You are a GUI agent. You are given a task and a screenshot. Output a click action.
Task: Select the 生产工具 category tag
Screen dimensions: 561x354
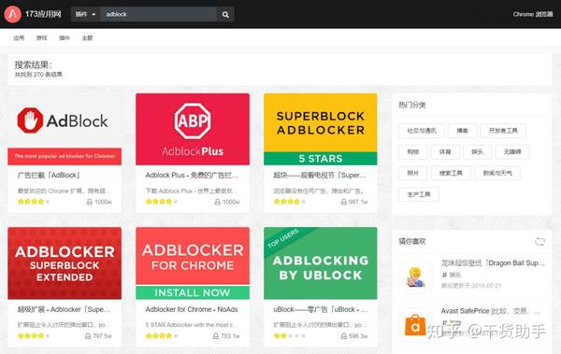coord(419,194)
